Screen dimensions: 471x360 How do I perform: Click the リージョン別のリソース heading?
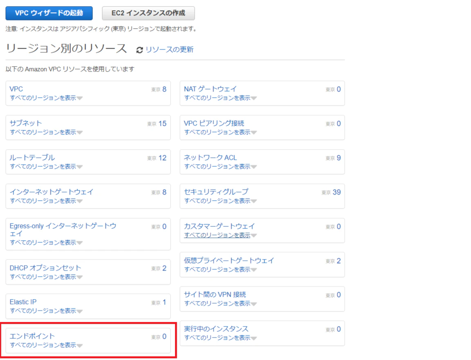tap(66, 49)
